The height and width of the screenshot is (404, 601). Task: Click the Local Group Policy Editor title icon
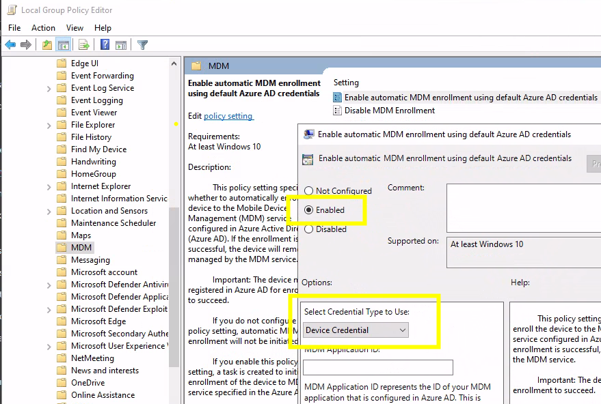(x=12, y=10)
